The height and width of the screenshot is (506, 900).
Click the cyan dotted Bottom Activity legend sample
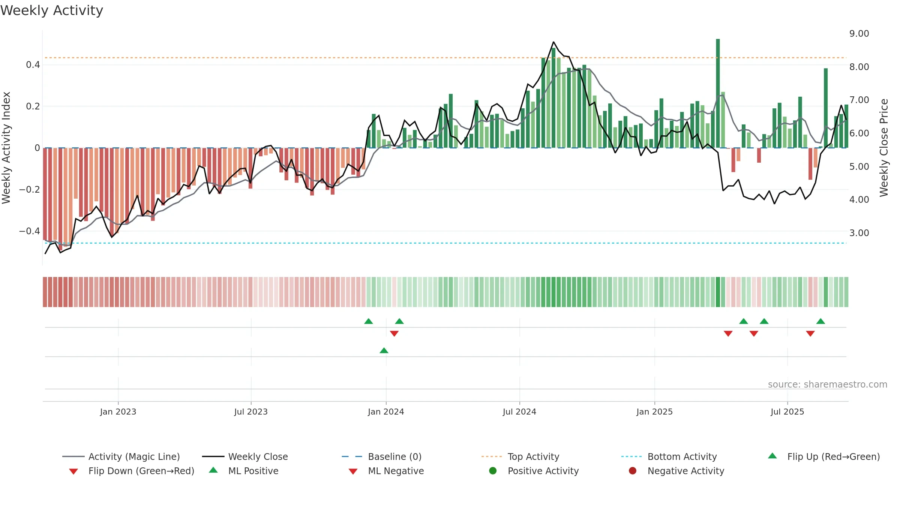tap(631, 457)
